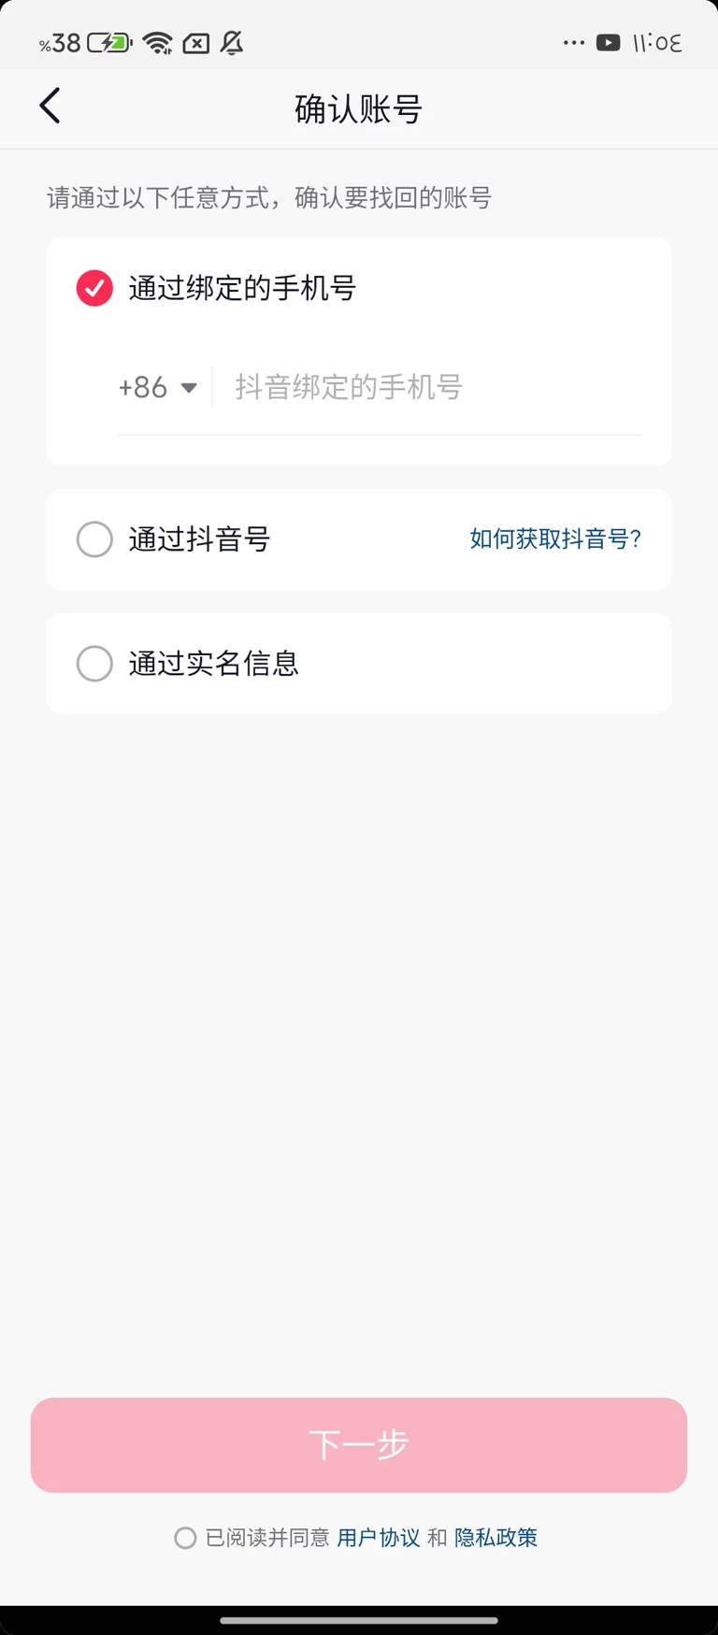Tap the YouTube icon in status bar
718x1635 pixels.
pyautogui.click(x=608, y=43)
